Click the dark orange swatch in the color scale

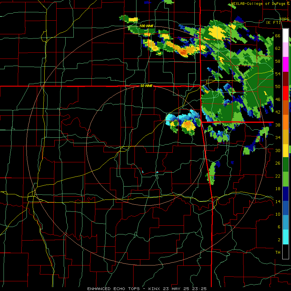pos(286,107)
